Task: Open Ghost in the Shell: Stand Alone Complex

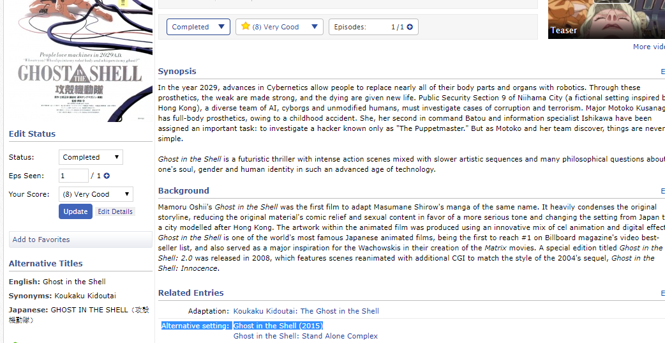Action: (x=305, y=336)
